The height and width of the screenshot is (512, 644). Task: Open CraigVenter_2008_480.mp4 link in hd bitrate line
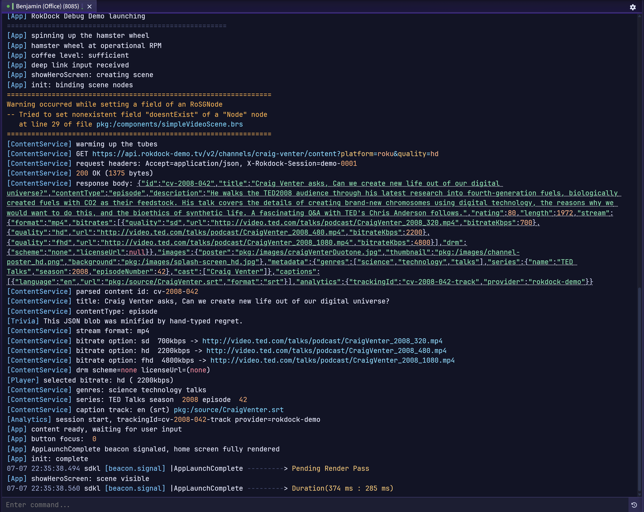[326, 350]
